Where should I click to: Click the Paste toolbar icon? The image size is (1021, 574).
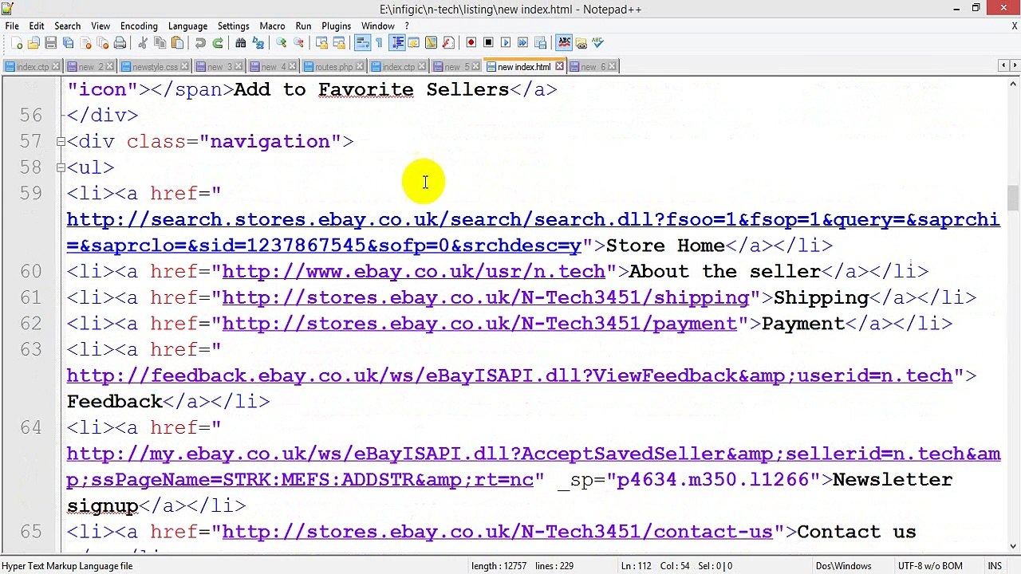pyautogui.click(x=177, y=43)
